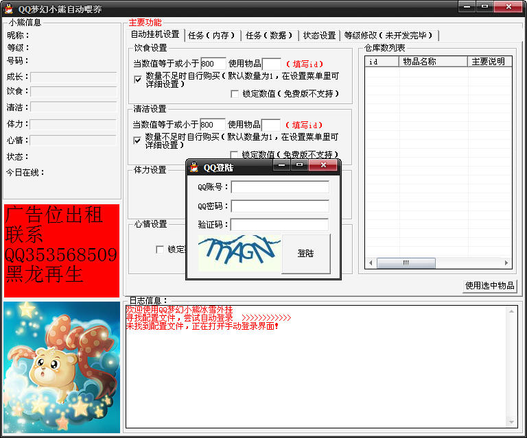Click the 主要说明 column header

pos(490,62)
